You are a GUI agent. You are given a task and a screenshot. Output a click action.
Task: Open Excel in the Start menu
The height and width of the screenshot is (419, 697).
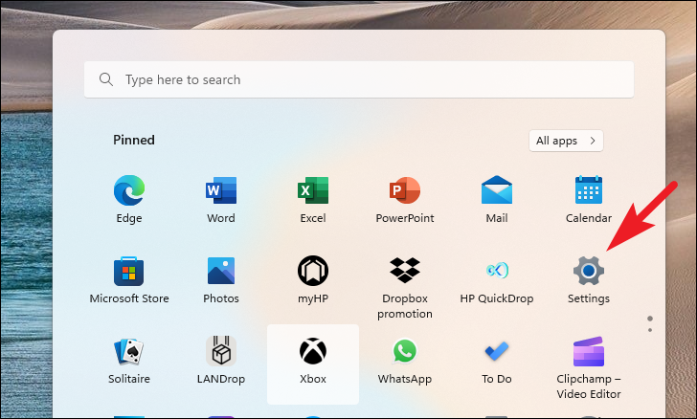point(313,199)
